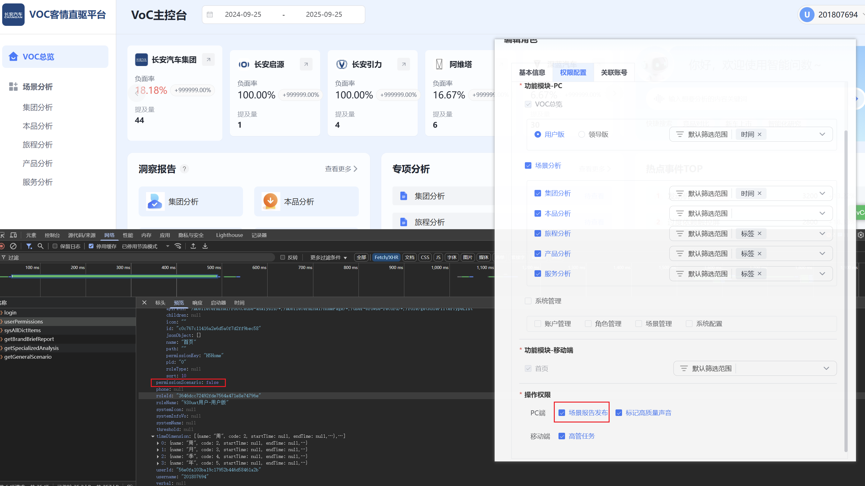This screenshot has height=486, width=865.
Task: Uncheck 场景报告发布 permission checkbox
Action: (x=561, y=413)
